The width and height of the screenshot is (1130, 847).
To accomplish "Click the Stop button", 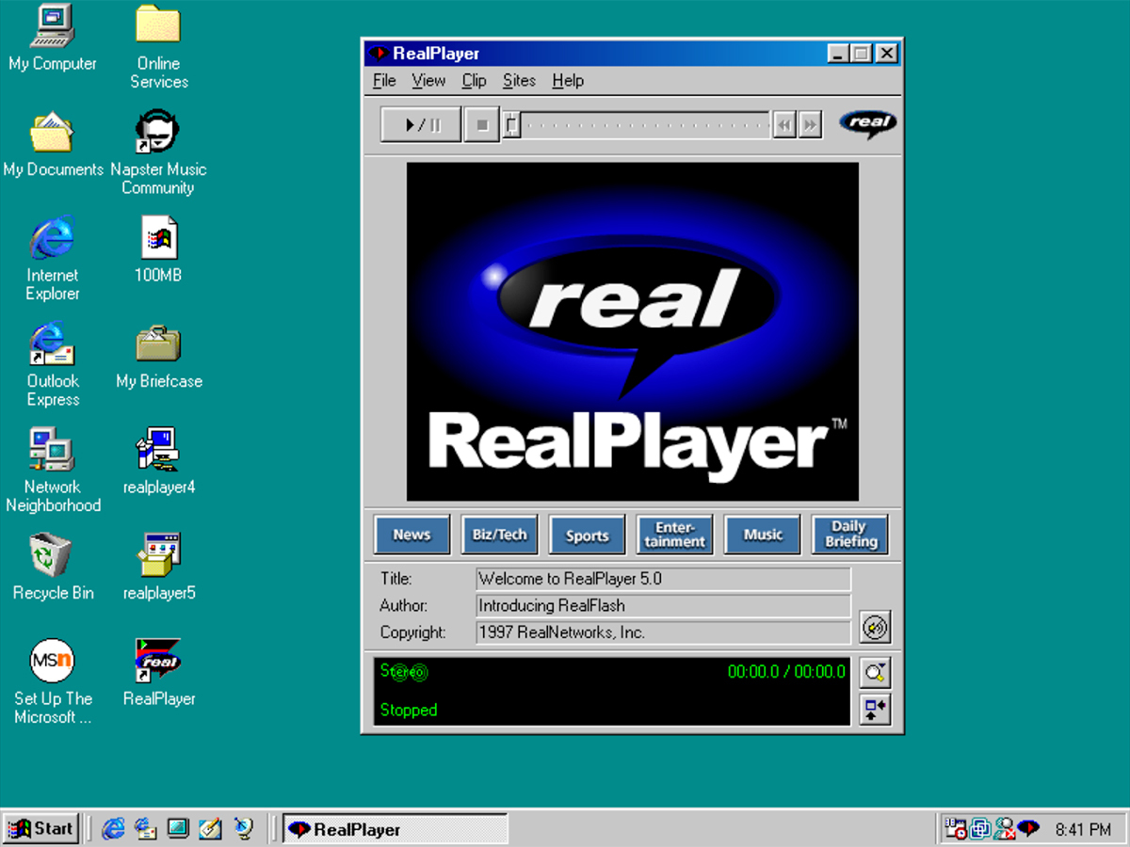I will (x=481, y=124).
